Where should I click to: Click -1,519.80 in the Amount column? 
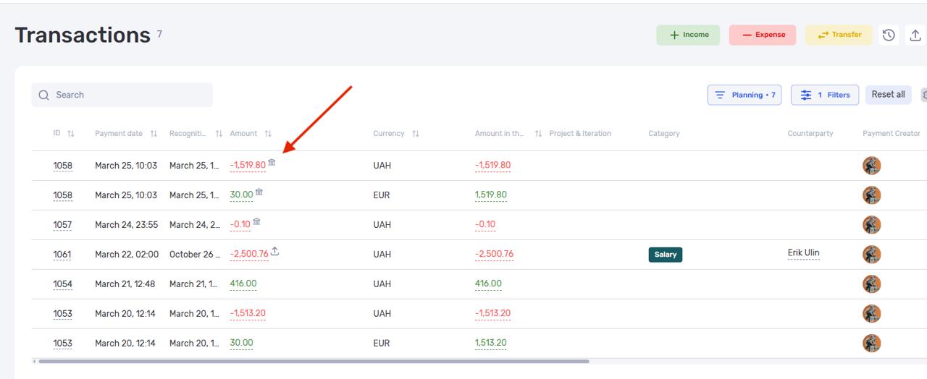(x=248, y=166)
